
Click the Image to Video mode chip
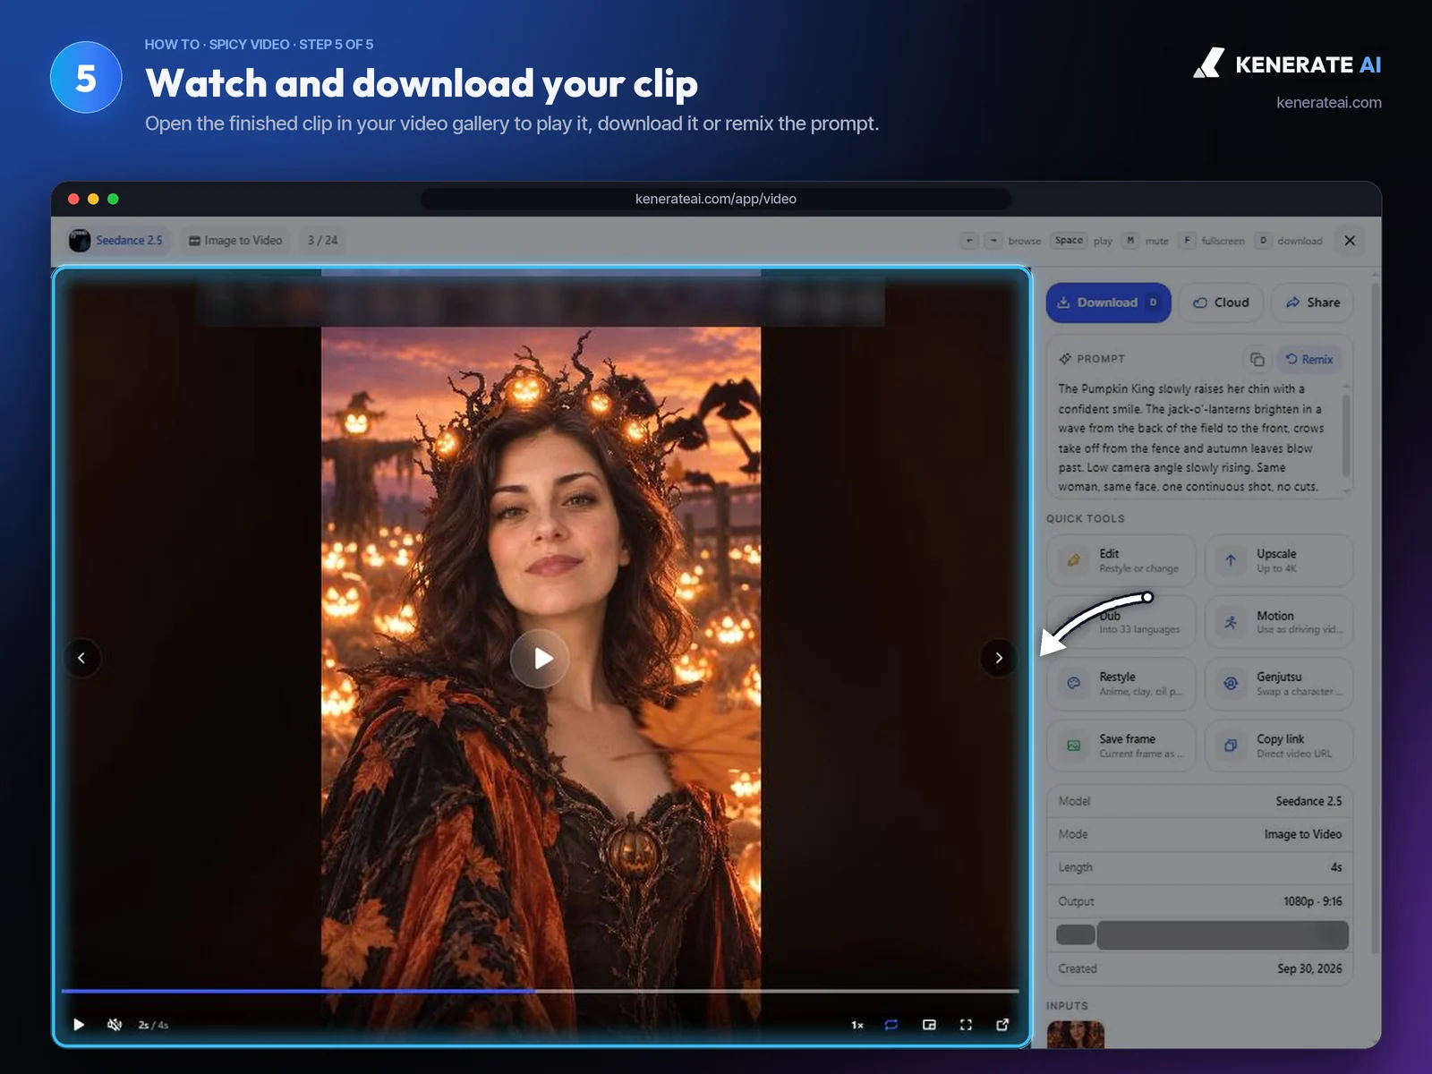[235, 240]
